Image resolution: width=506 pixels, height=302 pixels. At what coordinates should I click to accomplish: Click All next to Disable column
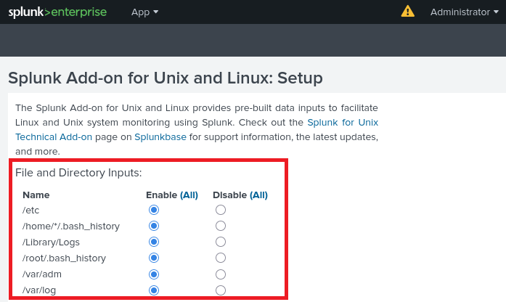tap(259, 195)
